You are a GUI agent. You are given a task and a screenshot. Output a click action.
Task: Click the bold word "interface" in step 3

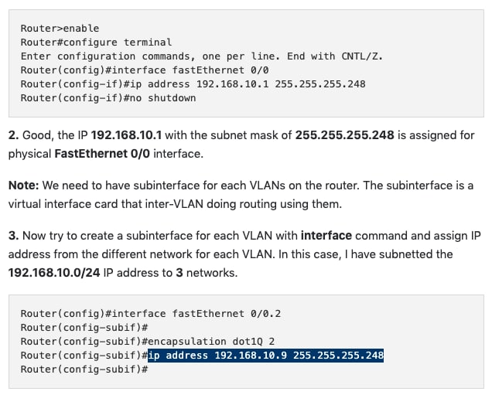[x=326, y=236]
